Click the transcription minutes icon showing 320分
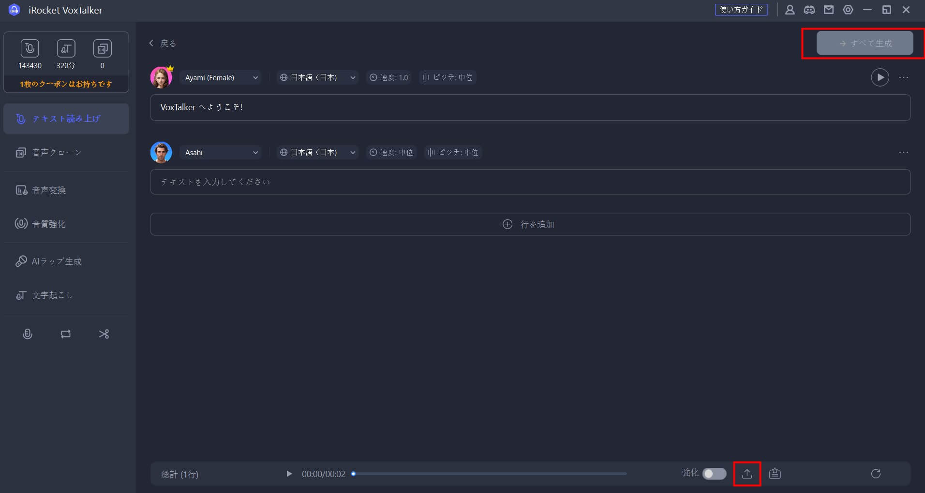The height and width of the screenshot is (493, 925). click(x=66, y=48)
